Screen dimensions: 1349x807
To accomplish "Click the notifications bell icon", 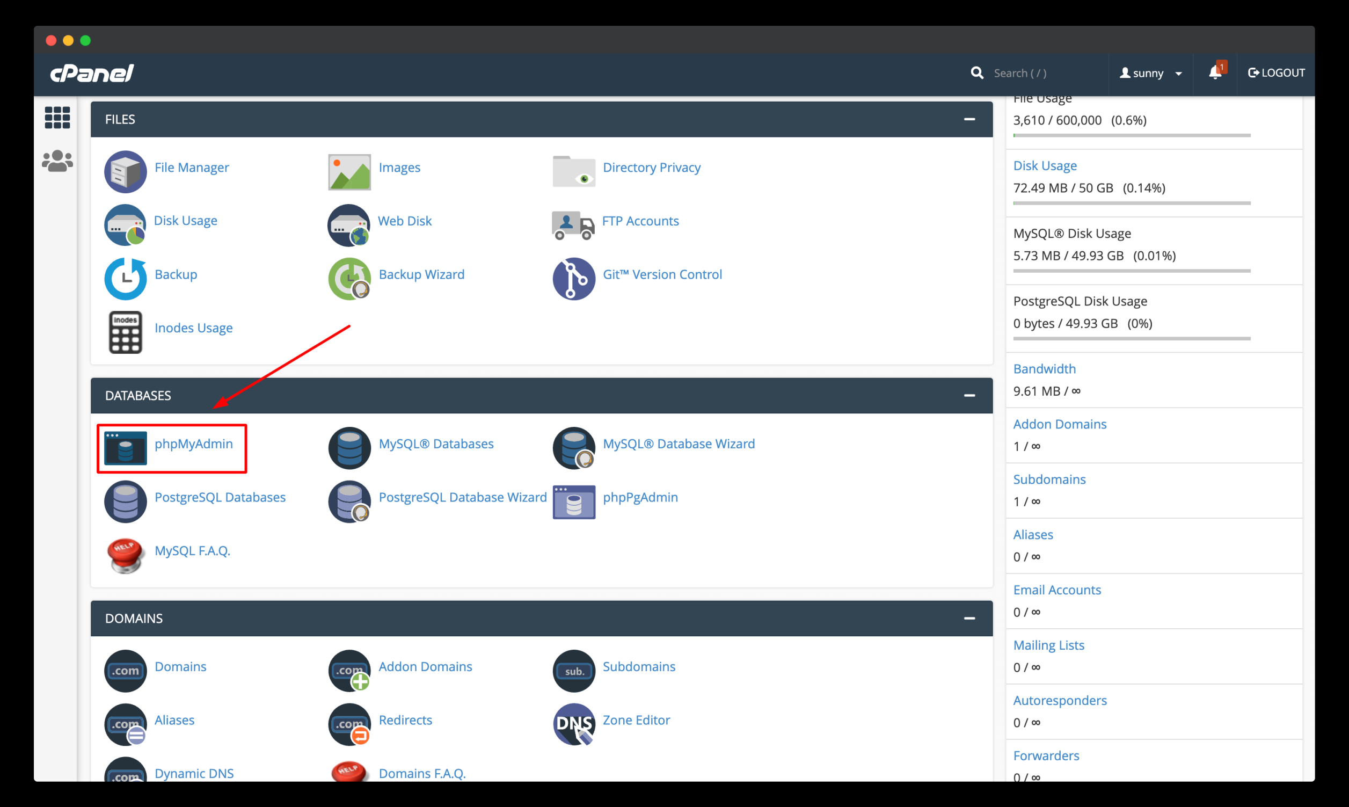I will point(1215,73).
